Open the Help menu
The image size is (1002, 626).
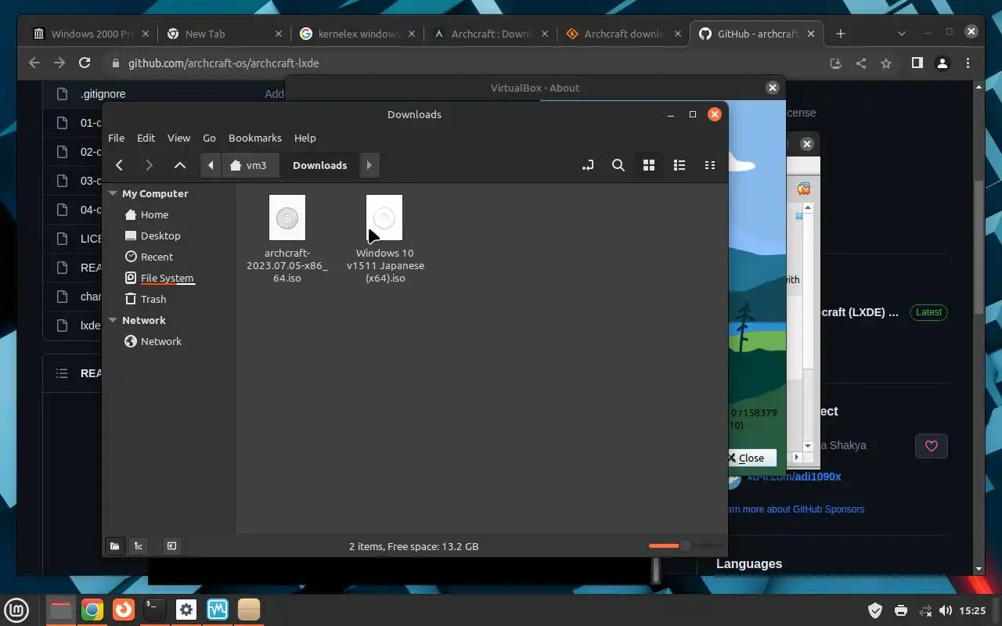coord(305,138)
